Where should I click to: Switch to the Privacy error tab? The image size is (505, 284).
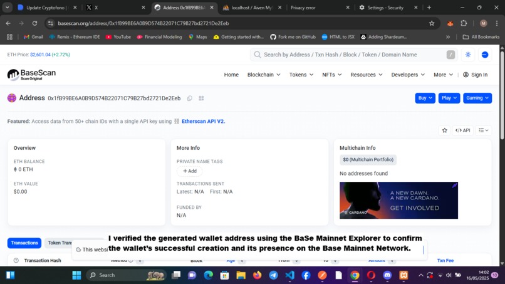[x=319, y=8]
